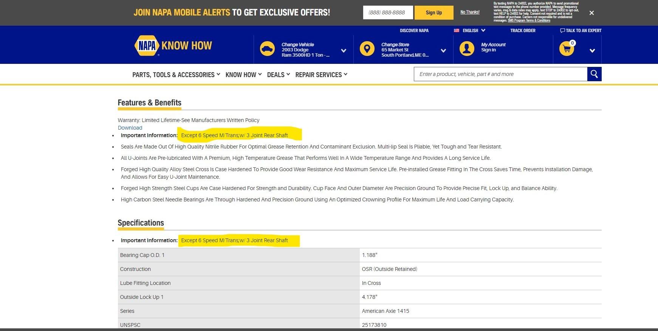
Task: Click the magnifier search button
Action: pyautogui.click(x=594, y=74)
